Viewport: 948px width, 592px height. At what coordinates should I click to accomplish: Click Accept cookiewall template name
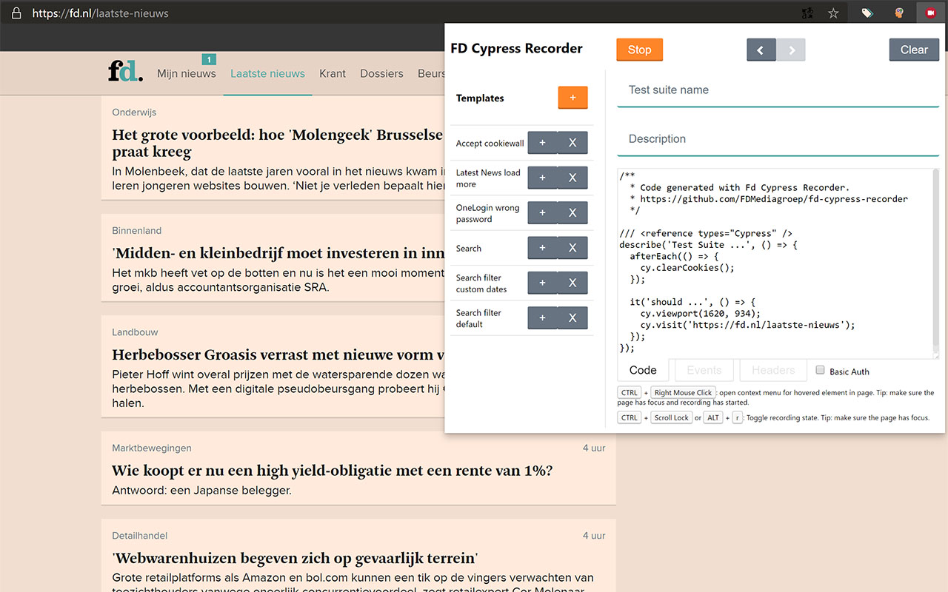pyautogui.click(x=490, y=144)
